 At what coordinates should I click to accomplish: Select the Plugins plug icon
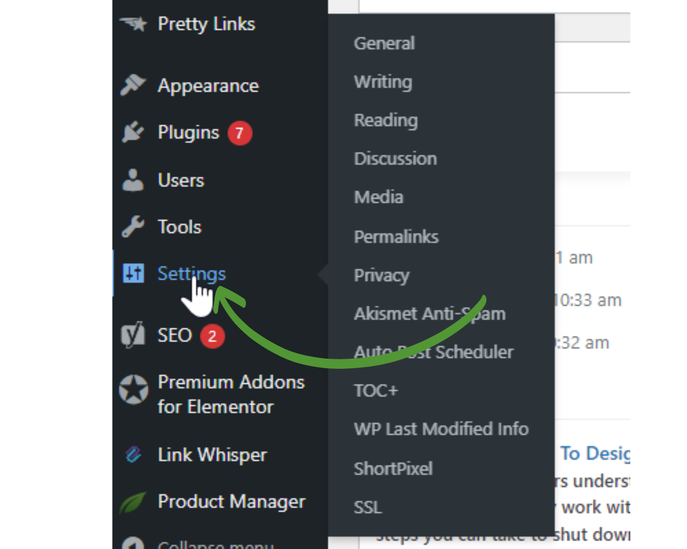[x=132, y=132]
